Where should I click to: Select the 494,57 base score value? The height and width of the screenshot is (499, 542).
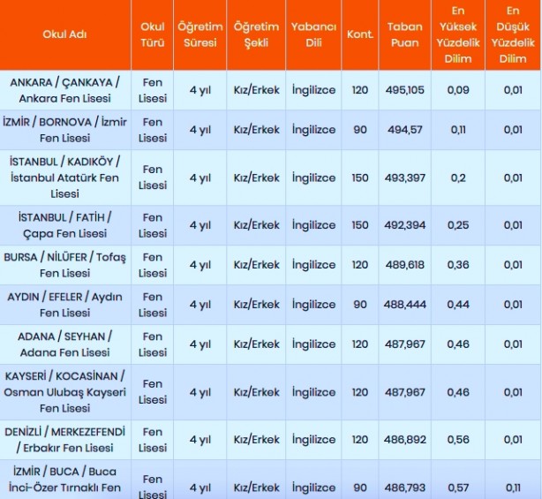404,130
